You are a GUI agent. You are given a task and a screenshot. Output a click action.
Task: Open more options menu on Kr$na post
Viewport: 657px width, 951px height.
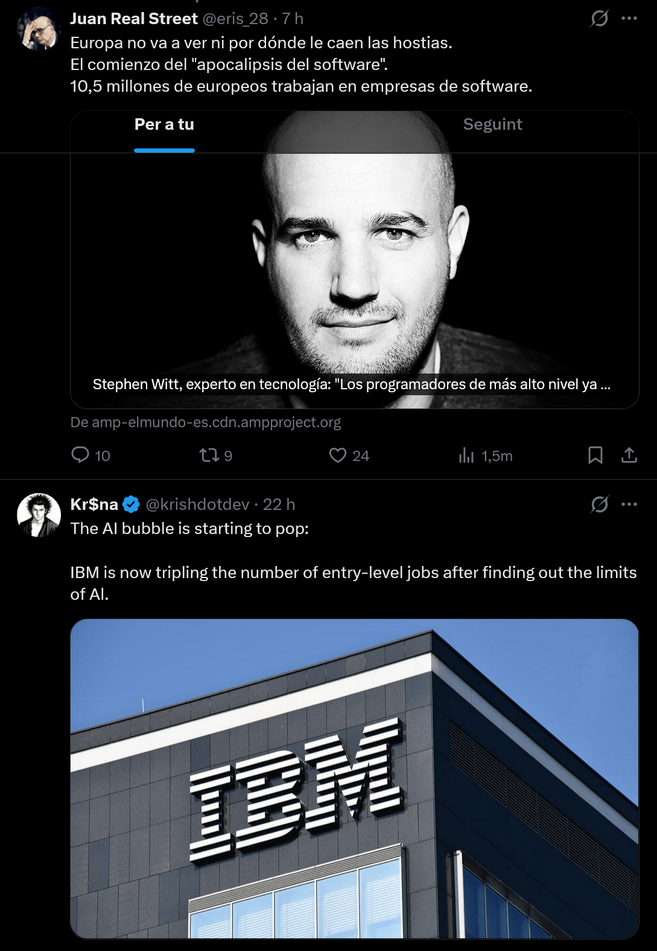tap(629, 504)
